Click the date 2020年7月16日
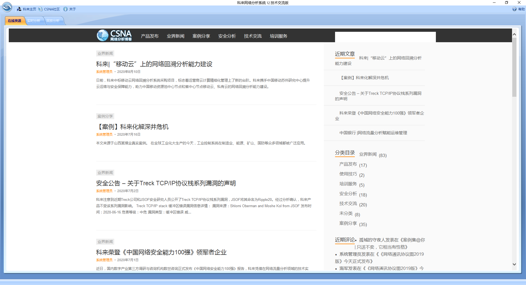This screenshot has height=285, width=526. click(x=129, y=135)
